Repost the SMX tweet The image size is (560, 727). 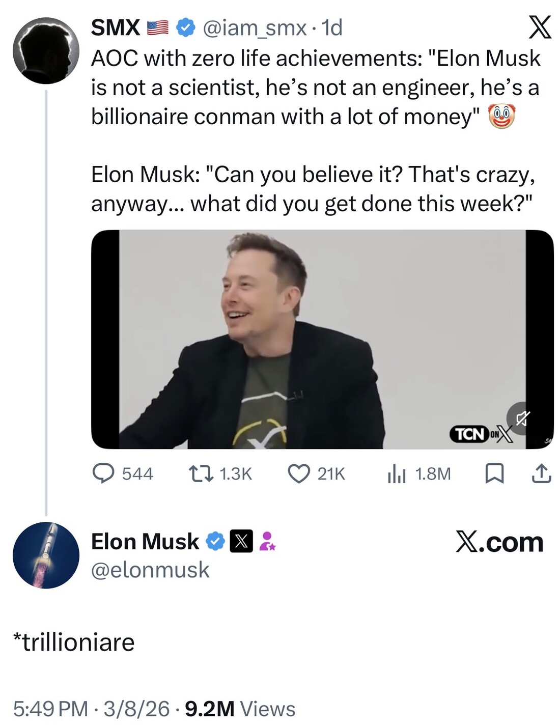(201, 473)
